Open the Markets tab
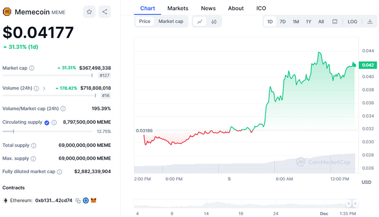Image resolution: width=379 pixels, height=217 pixels. 178,8
